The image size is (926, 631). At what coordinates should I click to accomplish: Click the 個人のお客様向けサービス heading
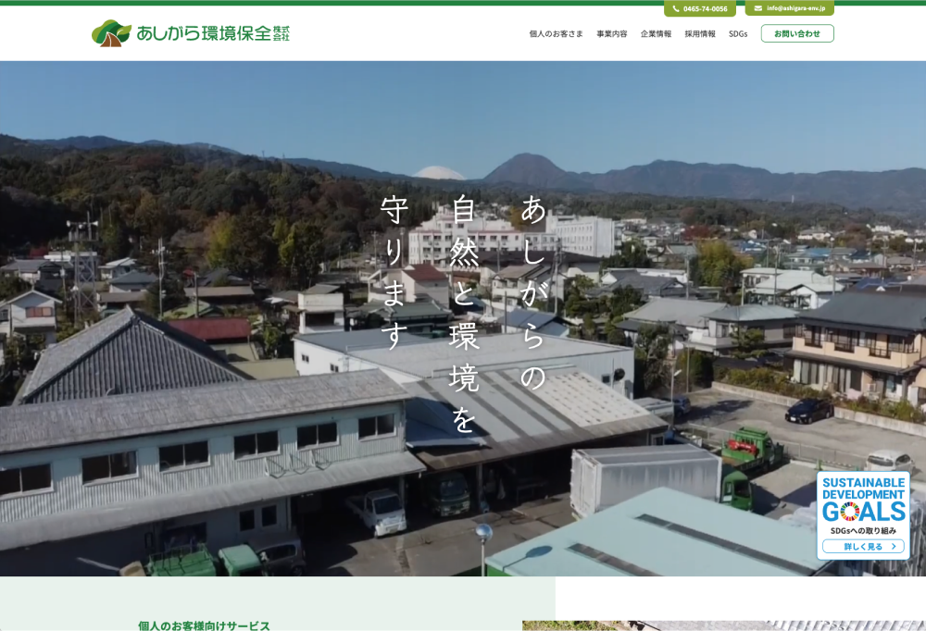click(204, 625)
